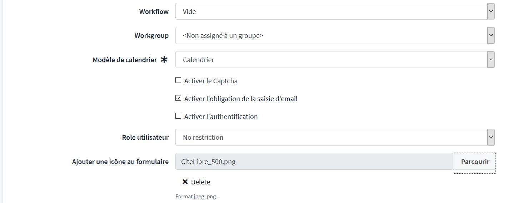The image size is (508, 203).
Task: Click the Workgroup dropdown chevron arrow
Action: (x=491, y=35)
